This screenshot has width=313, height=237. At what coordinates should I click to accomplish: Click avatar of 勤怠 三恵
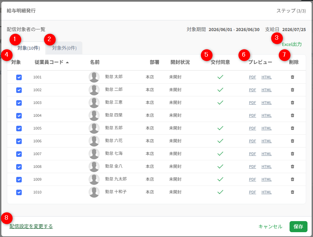click(94, 103)
